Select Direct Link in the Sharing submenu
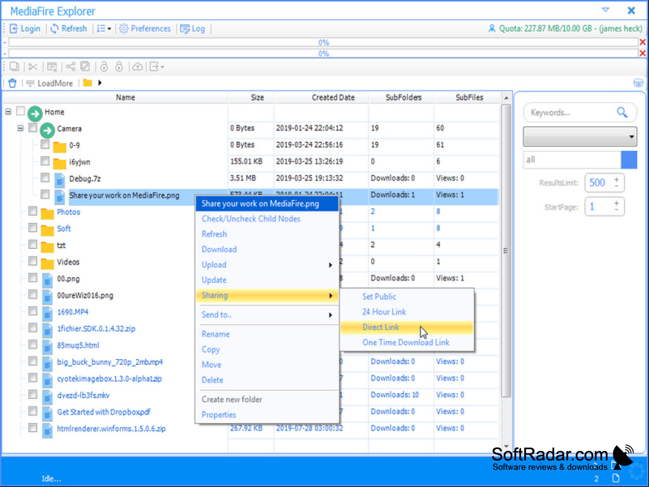The image size is (649, 487). coord(407,327)
